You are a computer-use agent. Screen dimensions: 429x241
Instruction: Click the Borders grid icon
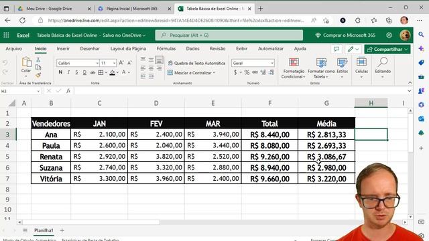101,72
